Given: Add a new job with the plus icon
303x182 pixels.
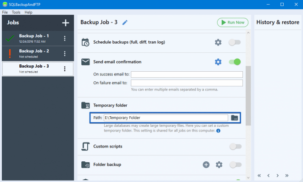Looking at the screenshot, I should tap(66, 23).
